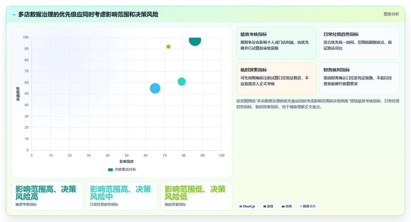
Task: Click the 日常经营趋势指标 card heading
Action: (x=341, y=34)
